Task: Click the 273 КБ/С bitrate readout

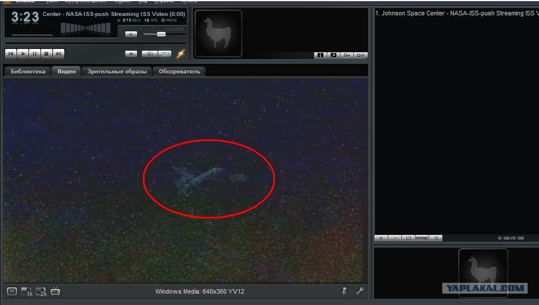Action: (x=131, y=20)
